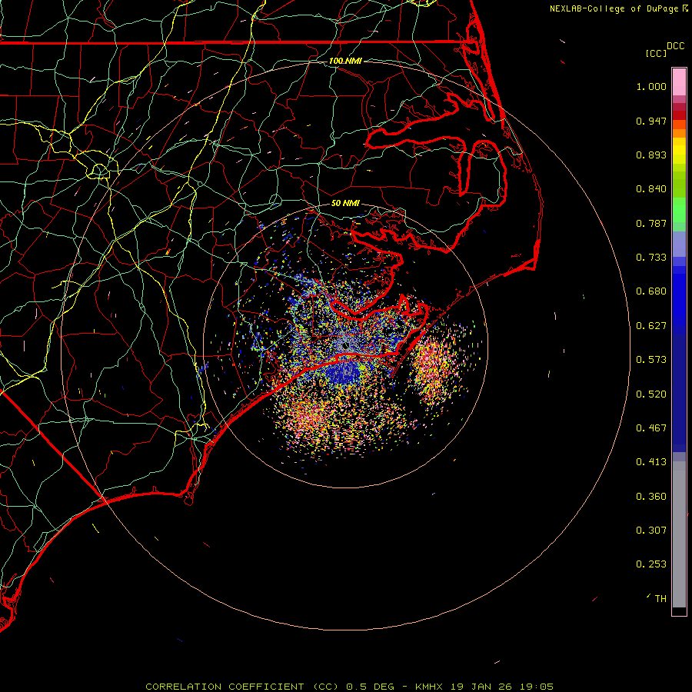Screen dimensions: 692x692
Task: Click the 0.893 scale value
Action: coord(651,155)
